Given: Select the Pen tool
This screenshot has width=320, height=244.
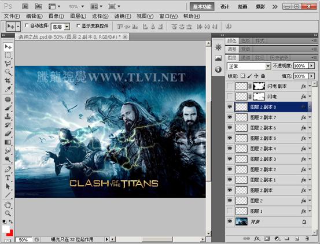Looking at the screenshot, I should tap(8, 169).
